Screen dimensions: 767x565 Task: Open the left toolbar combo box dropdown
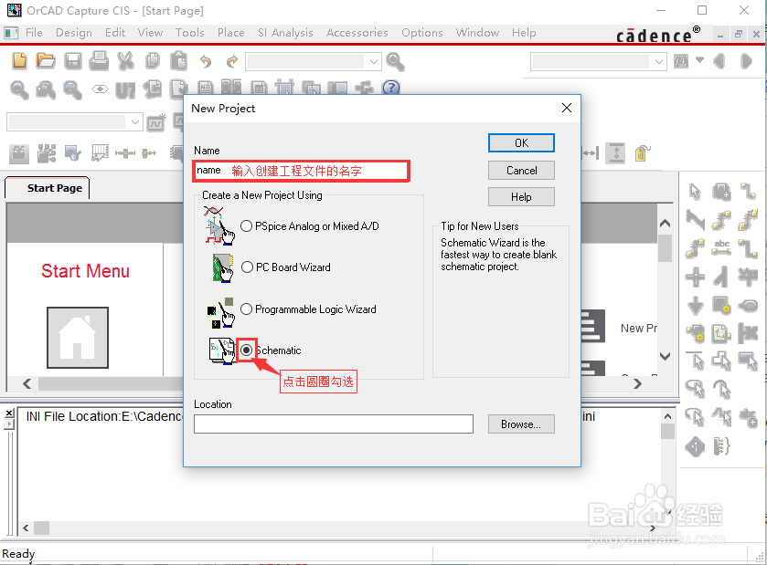(x=135, y=122)
